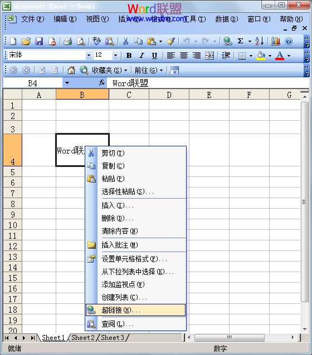Click the Permission document icon

coord(52,41)
